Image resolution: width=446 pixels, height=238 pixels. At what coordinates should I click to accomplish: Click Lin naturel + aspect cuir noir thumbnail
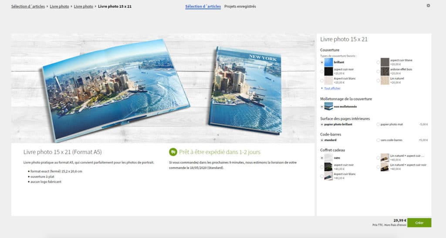pos(385,167)
